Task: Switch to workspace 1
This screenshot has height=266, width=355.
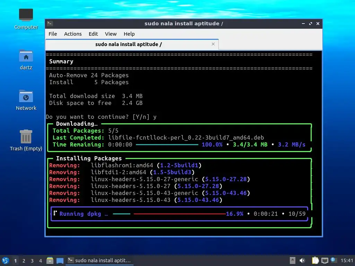Action: tap(15, 261)
